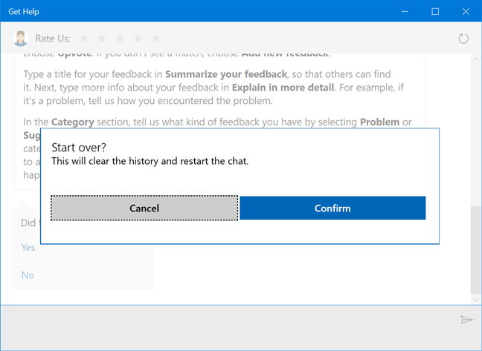Select the third rating star
The width and height of the screenshot is (482, 351).
120,38
